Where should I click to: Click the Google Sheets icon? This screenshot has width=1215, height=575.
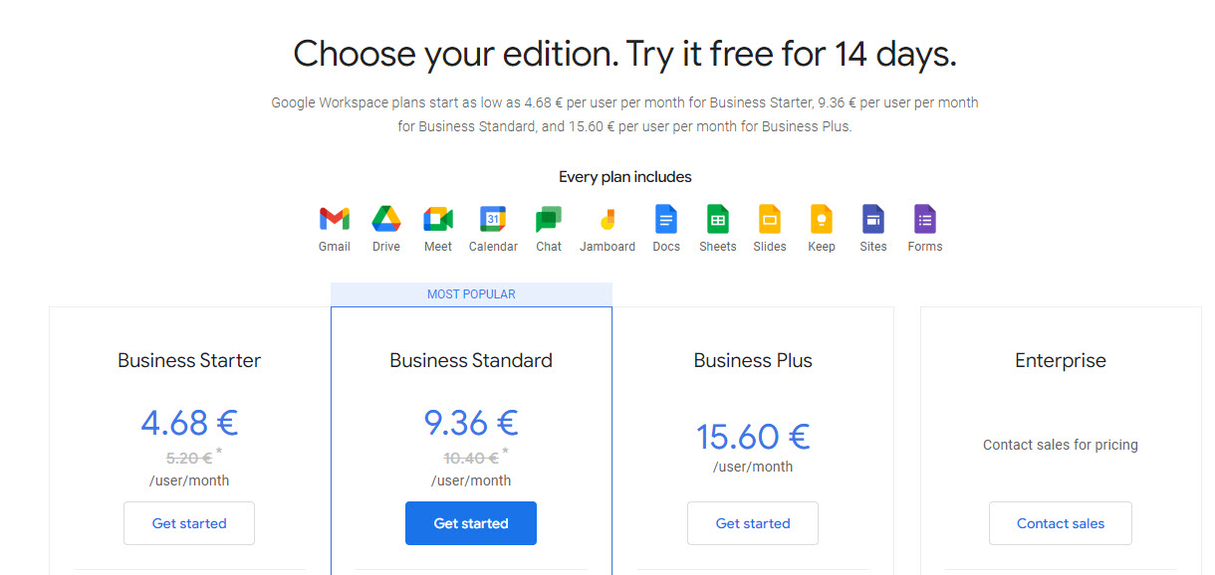tap(718, 219)
